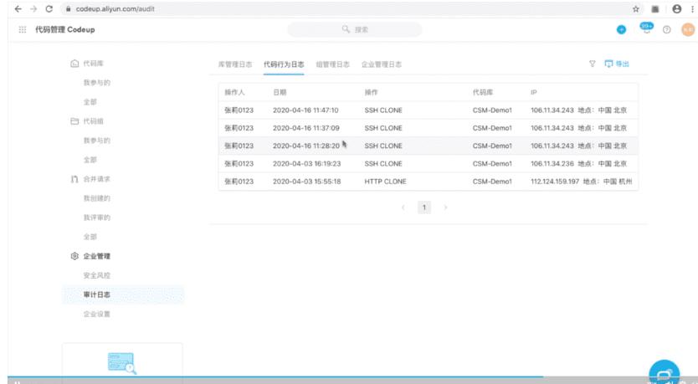
Task: Click the 代码组 folder icon in sidebar
Action: [x=74, y=121]
